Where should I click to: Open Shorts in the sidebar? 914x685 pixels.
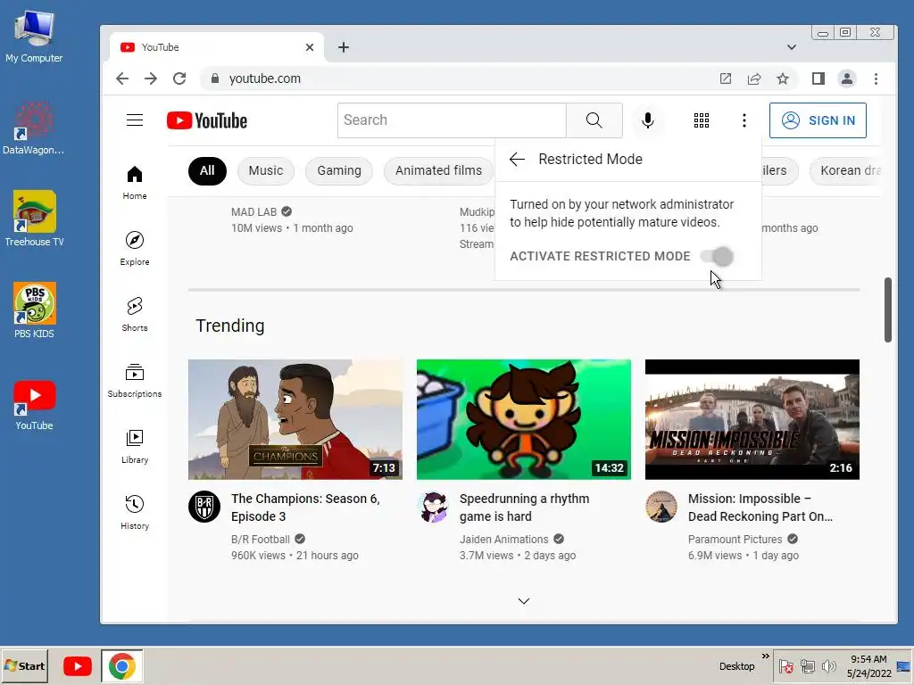(x=135, y=315)
